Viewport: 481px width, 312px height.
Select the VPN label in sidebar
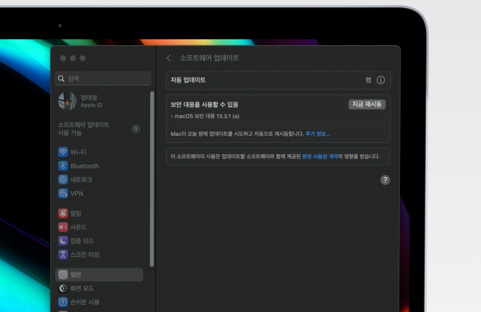tap(77, 194)
